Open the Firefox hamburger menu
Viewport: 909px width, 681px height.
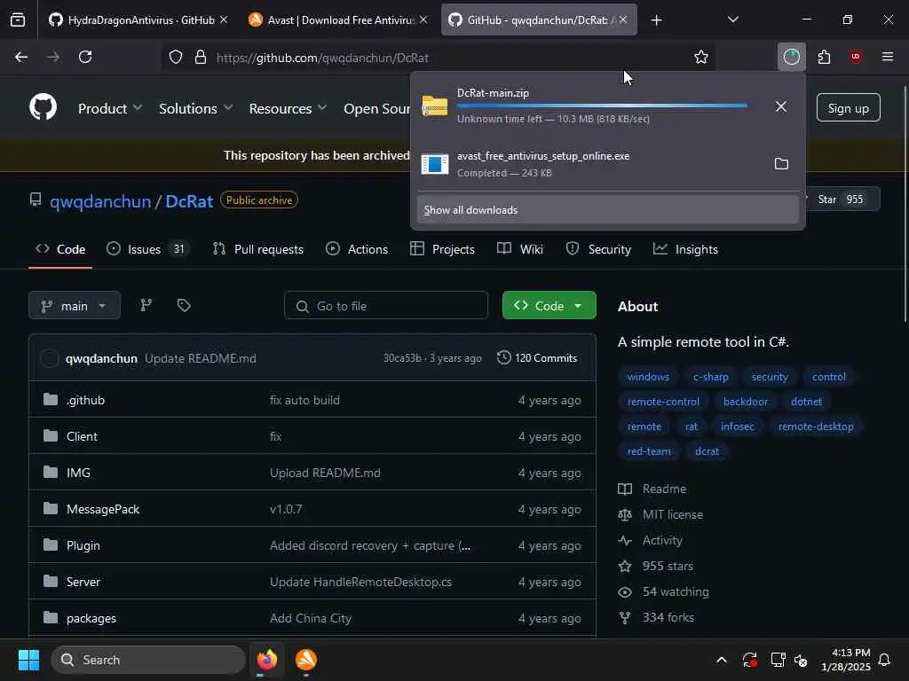(x=887, y=57)
